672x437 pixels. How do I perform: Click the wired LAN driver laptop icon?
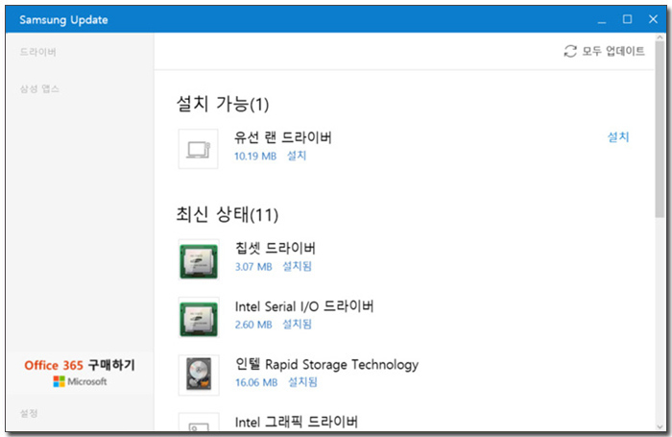point(198,149)
